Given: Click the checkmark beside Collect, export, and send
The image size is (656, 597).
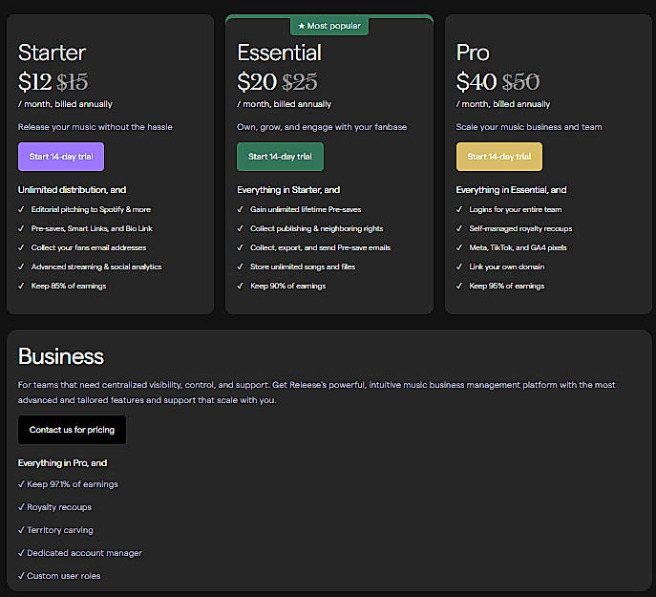Looking at the screenshot, I should click(x=240, y=247).
